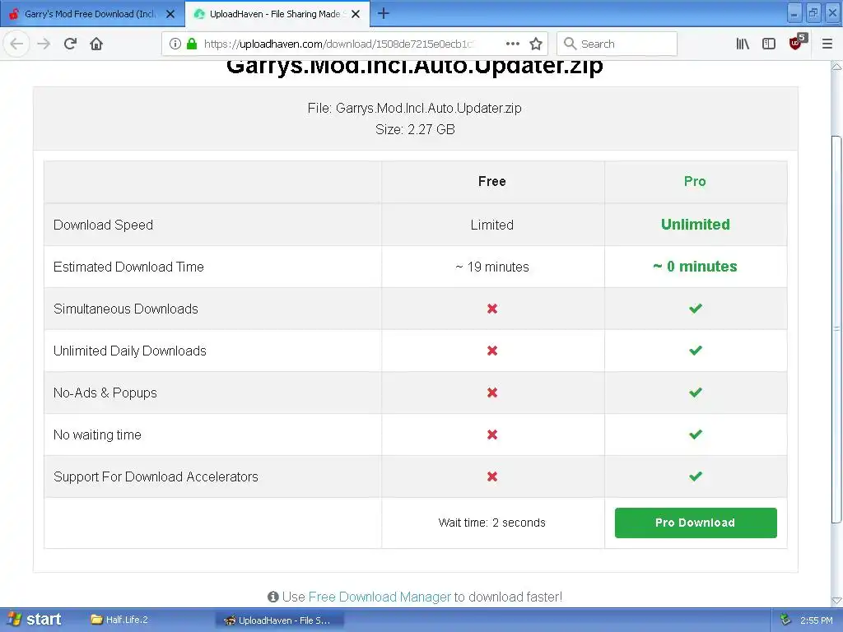Click the 'Unlimited Daily Downloads' row label
The image size is (843, 632).
(129, 351)
